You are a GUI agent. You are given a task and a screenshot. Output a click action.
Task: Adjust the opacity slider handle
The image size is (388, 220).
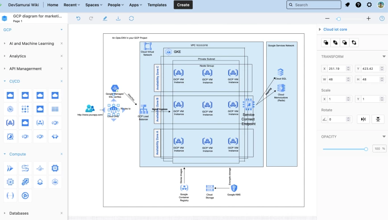pyautogui.click(x=366, y=149)
